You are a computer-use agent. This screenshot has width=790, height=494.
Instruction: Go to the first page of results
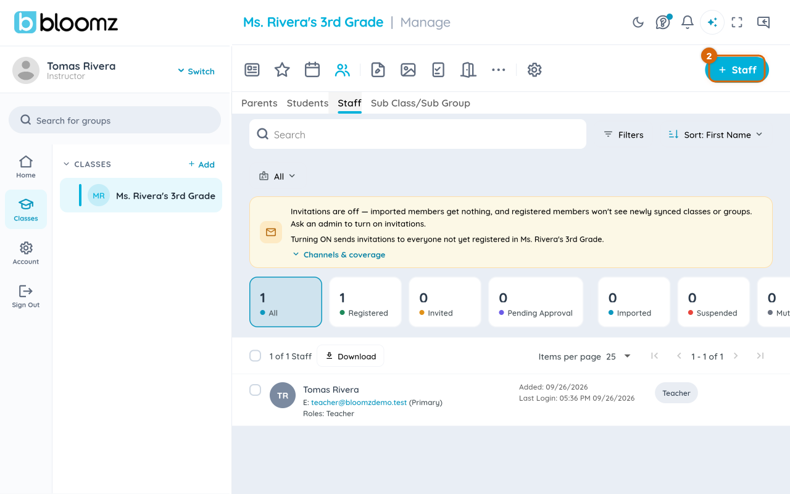pos(655,356)
